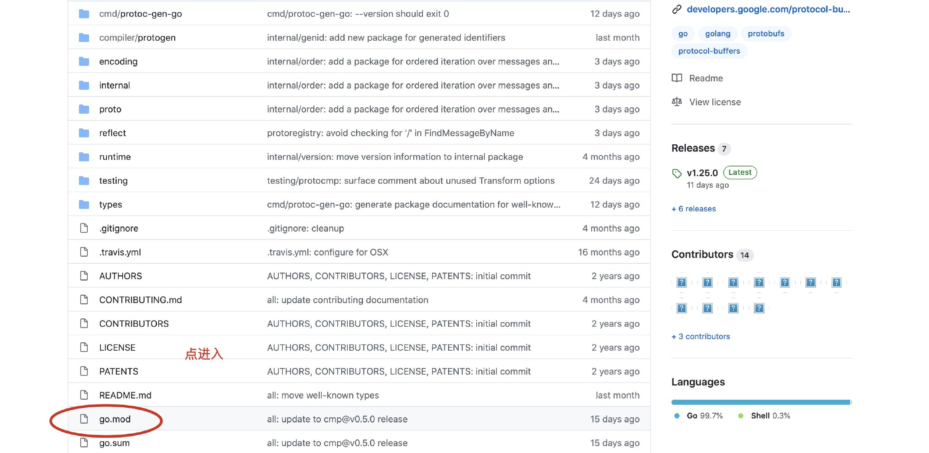The image size is (929, 453).
Task: Click the link icon beside developers.google.com URL
Action: pyautogui.click(x=677, y=9)
